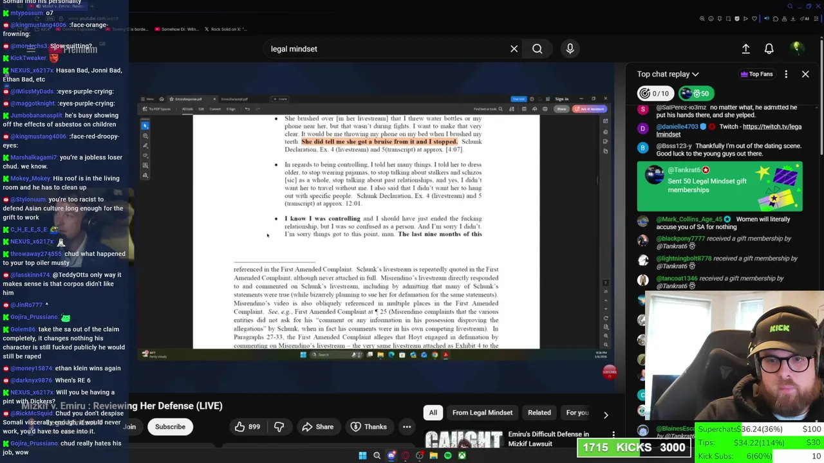Open the suggested Emiru's Difficult Defense video thumbnail

[x=464, y=439]
